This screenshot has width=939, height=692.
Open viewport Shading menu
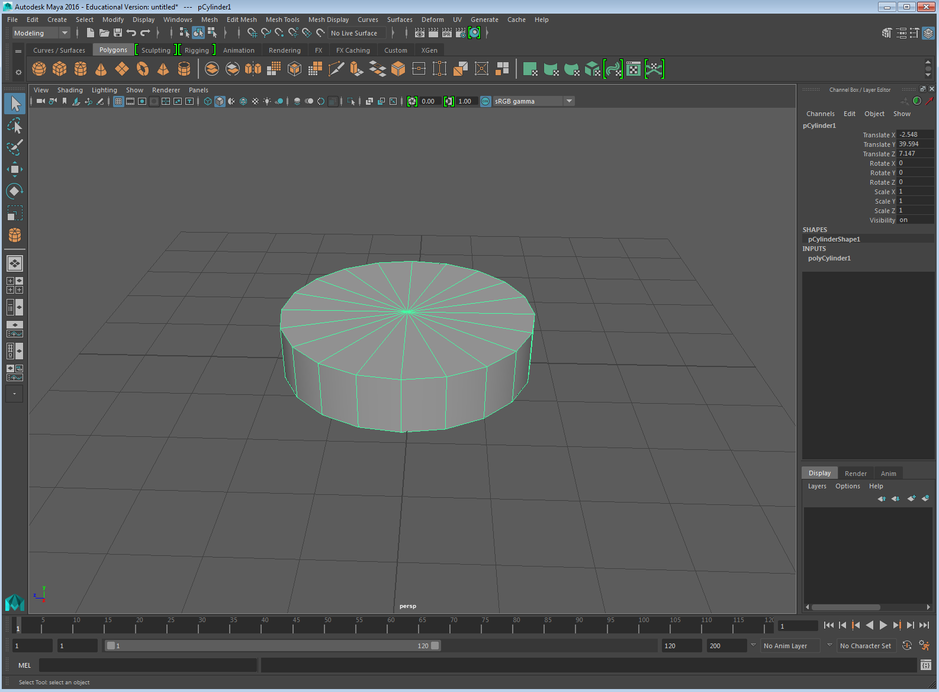(70, 90)
